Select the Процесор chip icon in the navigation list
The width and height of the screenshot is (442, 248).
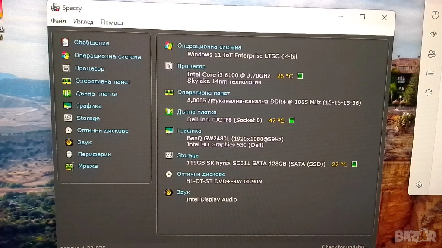66,68
